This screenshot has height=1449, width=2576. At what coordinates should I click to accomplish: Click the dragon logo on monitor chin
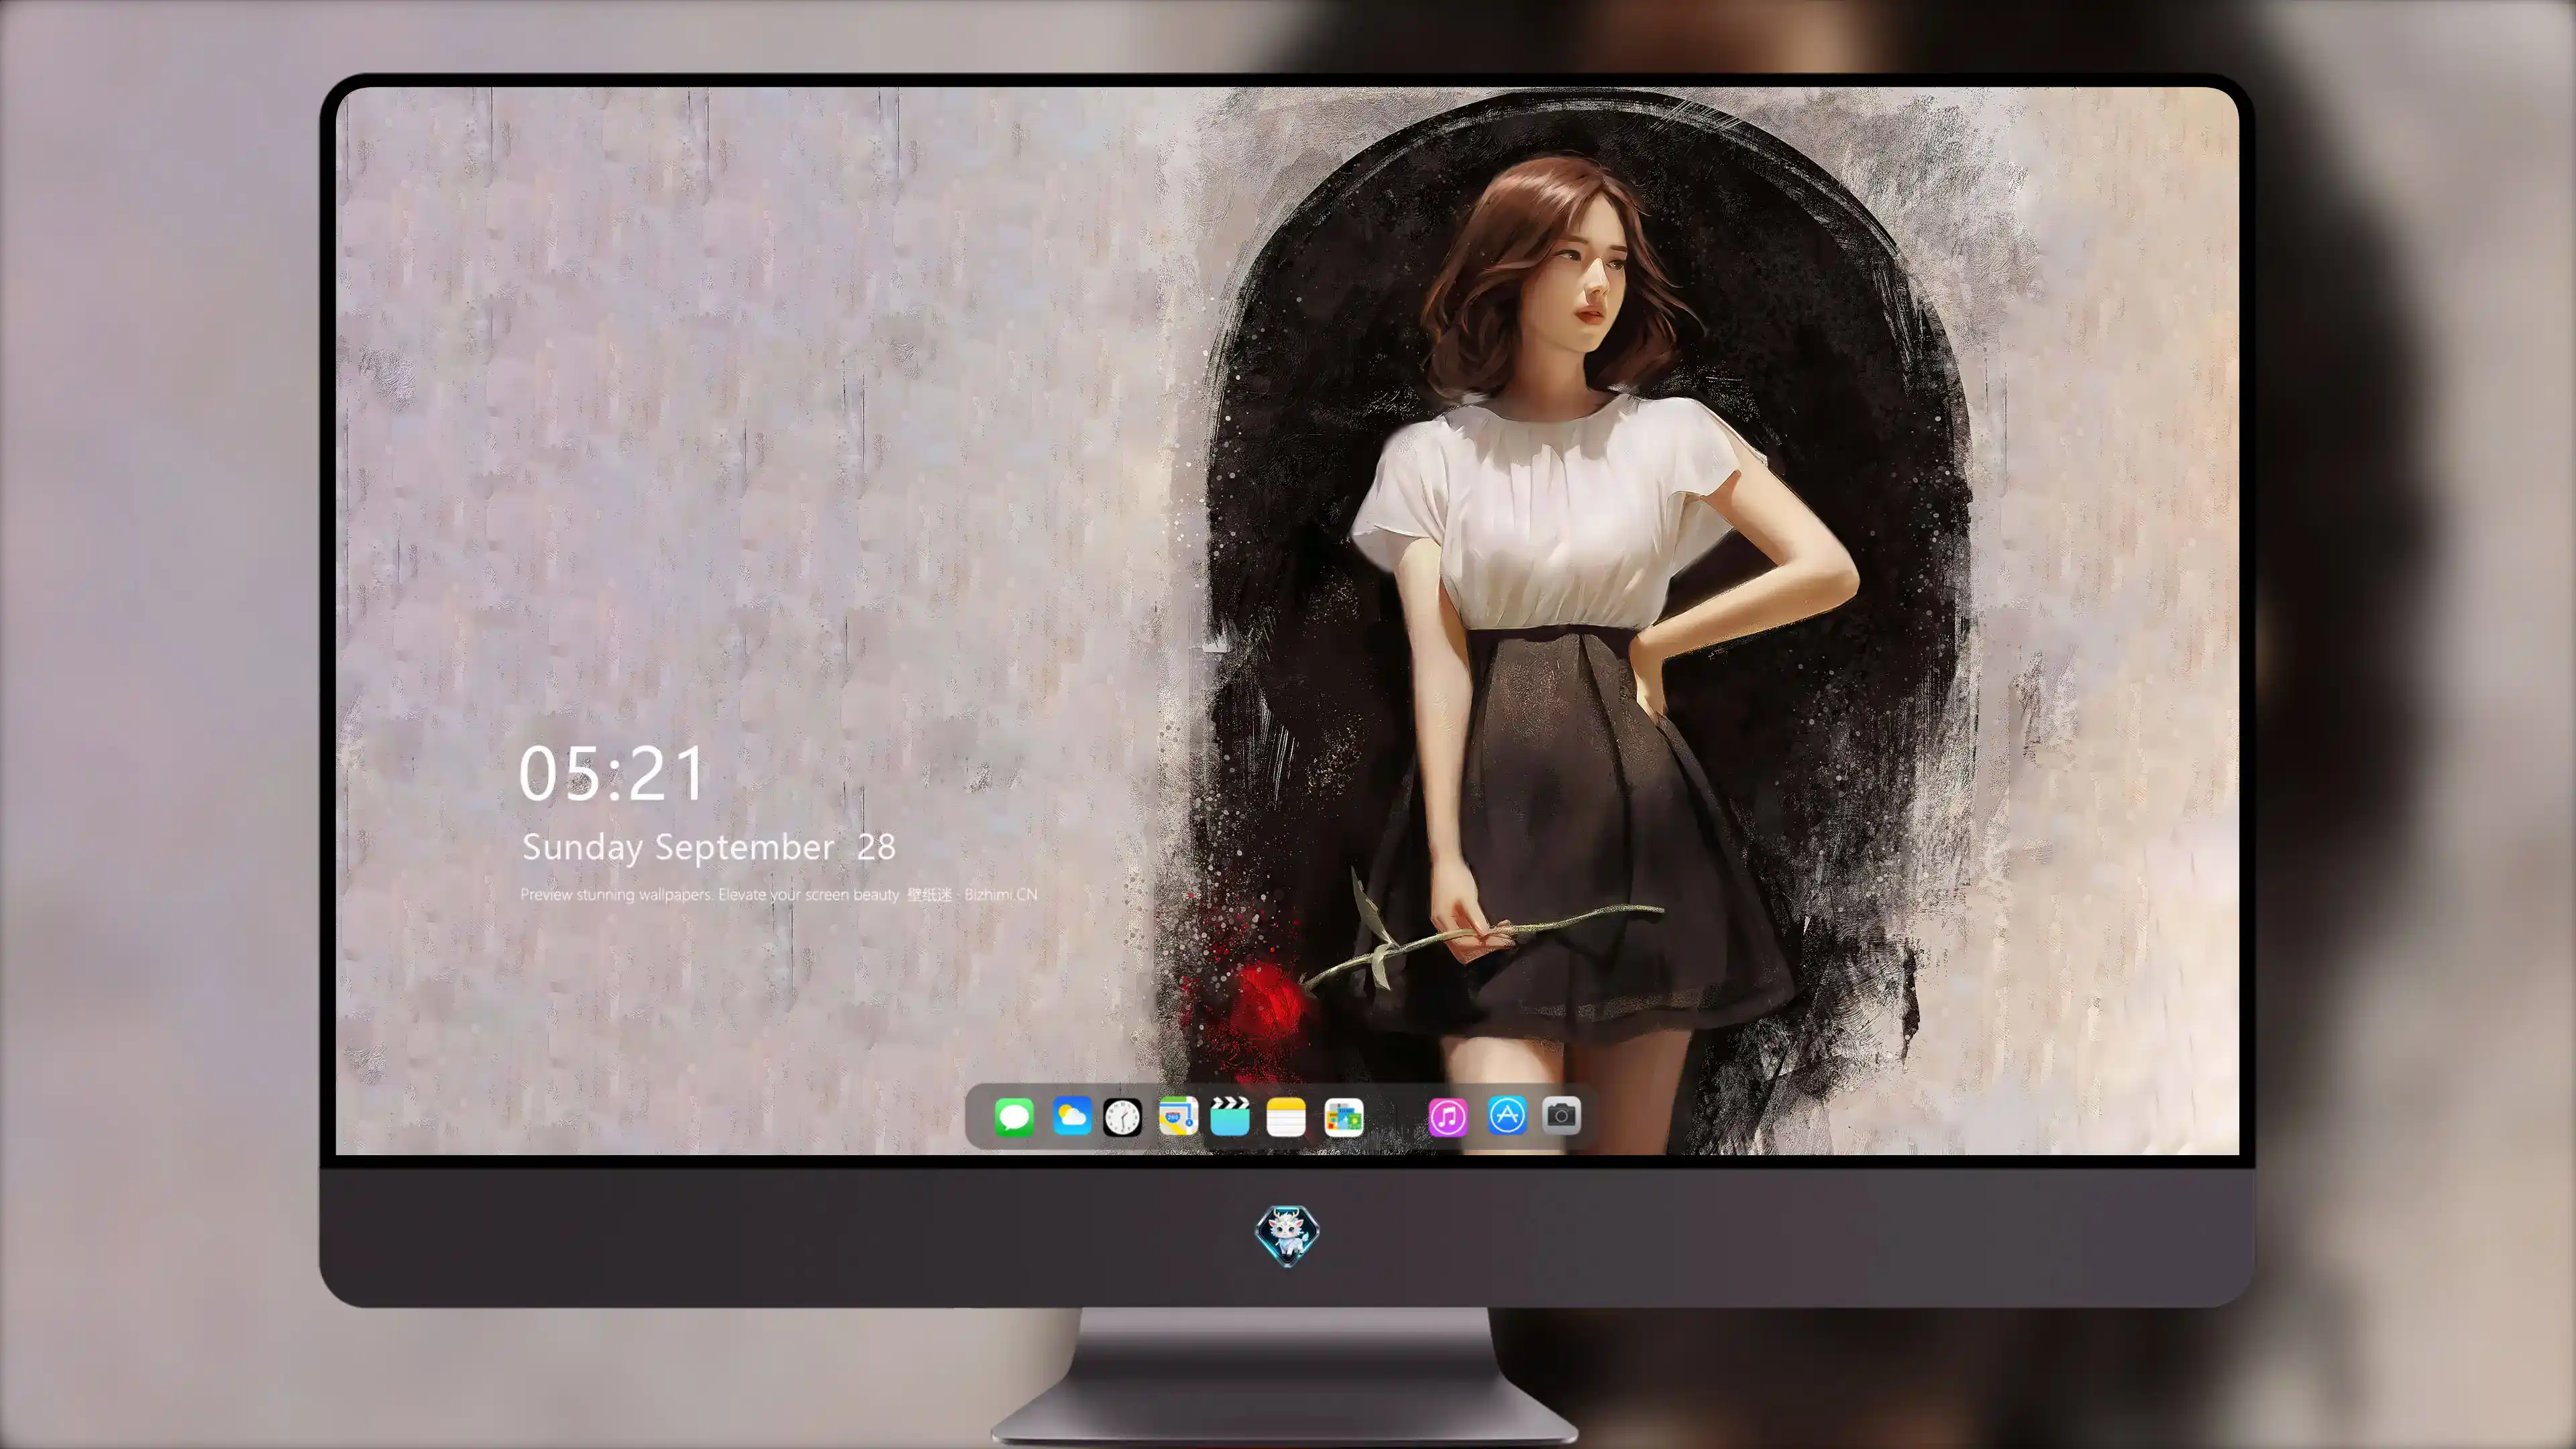click(1287, 1236)
